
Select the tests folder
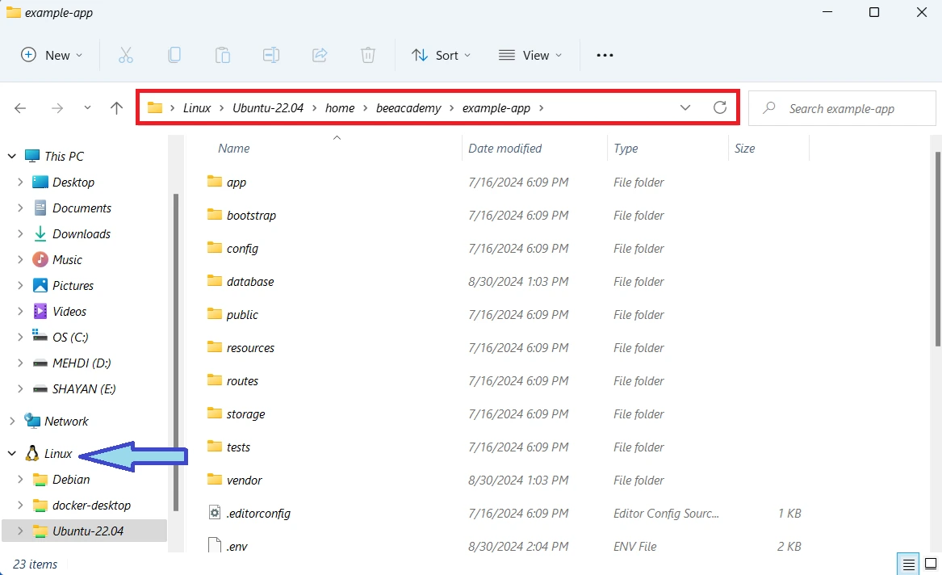point(238,447)
